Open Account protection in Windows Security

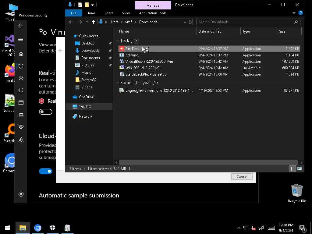point(21,78)
